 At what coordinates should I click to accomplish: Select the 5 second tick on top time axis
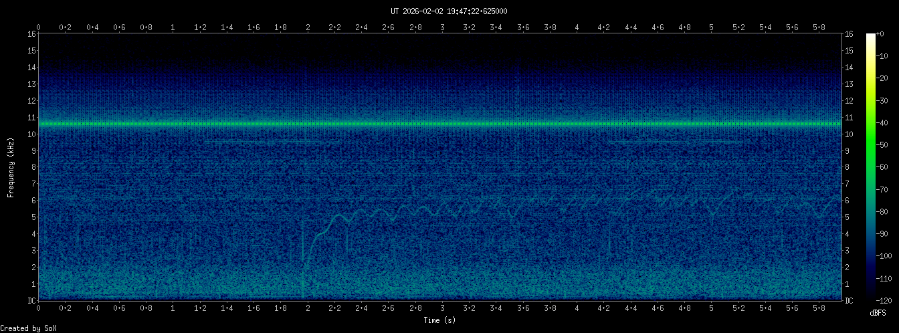pyautogui.click(x=711, y=27)
